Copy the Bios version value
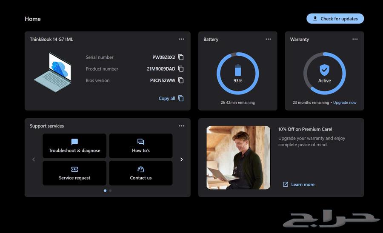The width and height of the screenshot is (383, 233). 181,80
